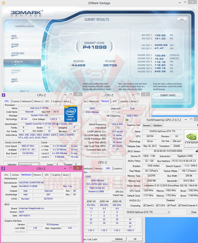The width and height of the screenshot is (198, 243).
Task: Open About tab in Memory CPU-Z window
Action: pos(134,101)
